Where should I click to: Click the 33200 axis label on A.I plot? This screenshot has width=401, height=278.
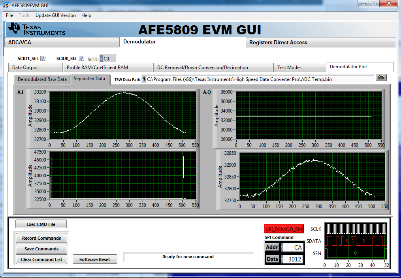[x=41, y=92]
